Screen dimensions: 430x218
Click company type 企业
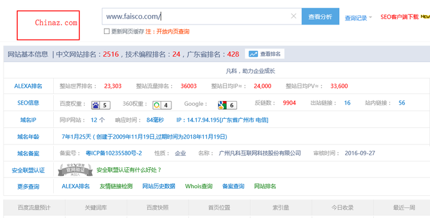(180, 153)
